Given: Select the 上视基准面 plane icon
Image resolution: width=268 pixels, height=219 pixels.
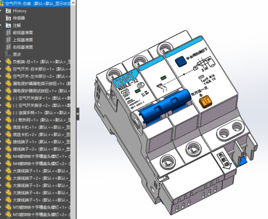Looking at the screenshot, I should point(8,40).
